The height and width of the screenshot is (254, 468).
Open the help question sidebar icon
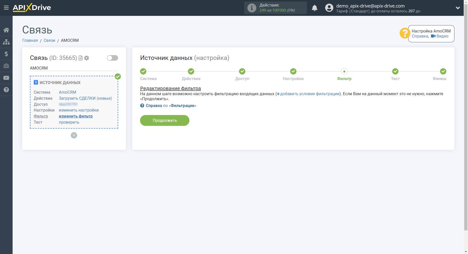6,90
